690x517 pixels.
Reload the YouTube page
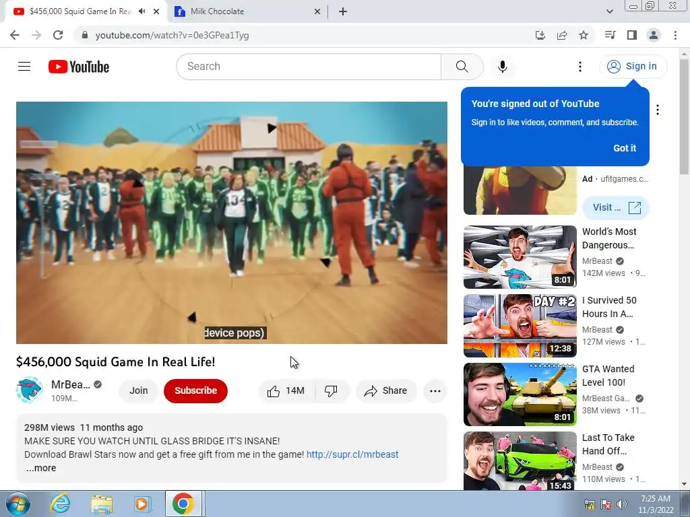[x=58, y=35]
